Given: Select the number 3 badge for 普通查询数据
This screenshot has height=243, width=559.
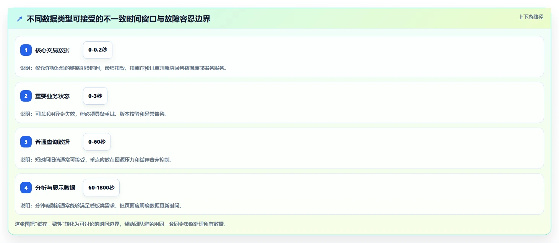Looking at the screenshot, I should pos(26,142).
